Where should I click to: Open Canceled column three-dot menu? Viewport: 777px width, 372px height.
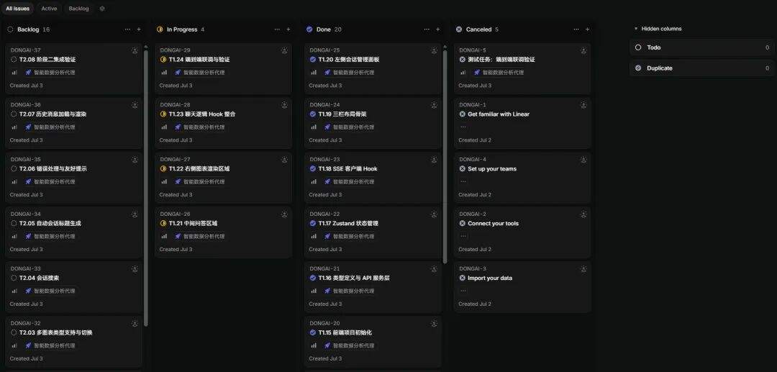pos(576,30)
